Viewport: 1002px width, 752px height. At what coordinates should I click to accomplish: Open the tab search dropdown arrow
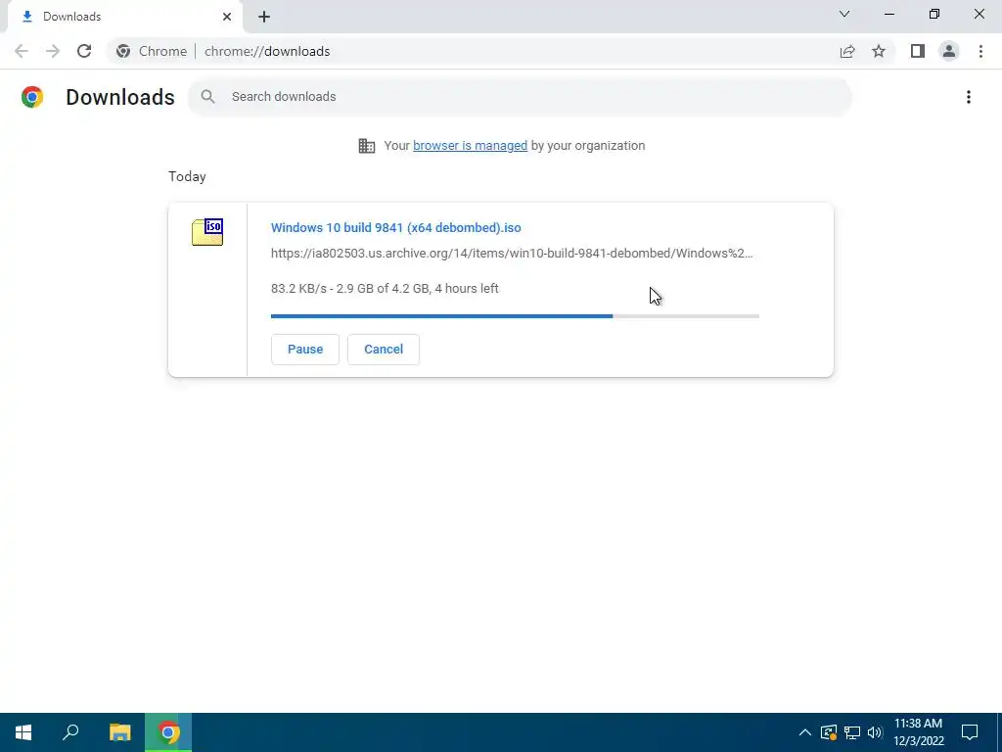pyautogui.click(x=844, y=14)
